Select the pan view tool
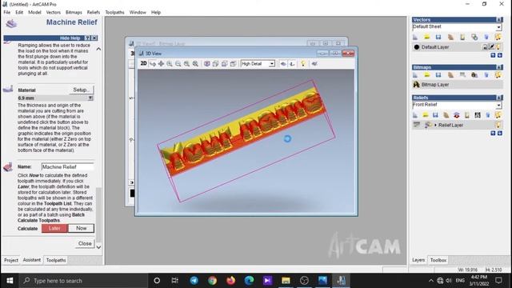512x288 pixels. click(161, 64)
